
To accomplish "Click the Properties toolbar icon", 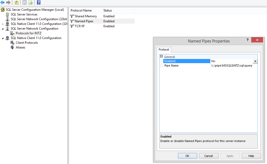I will pyautogui.click(x=24, y=2).
